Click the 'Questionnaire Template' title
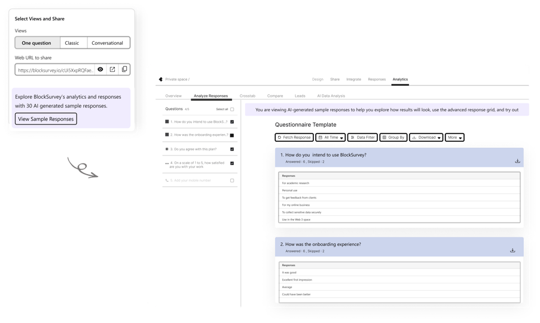The height and width of the screenshot is (323, 540). 306,124
